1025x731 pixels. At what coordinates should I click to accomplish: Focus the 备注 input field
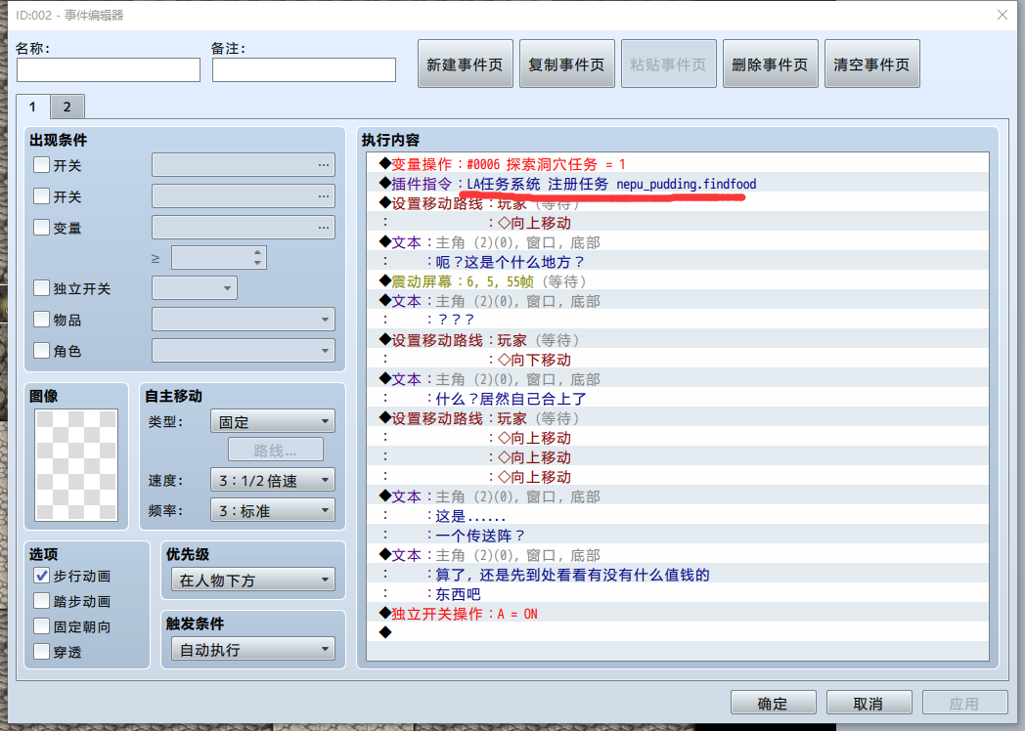coord(304,70)
